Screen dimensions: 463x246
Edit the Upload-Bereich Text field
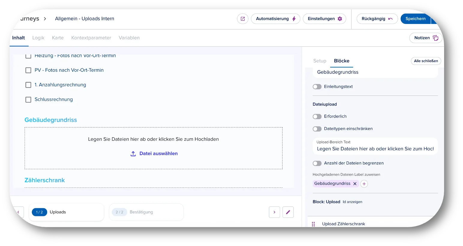click(375, 146)
